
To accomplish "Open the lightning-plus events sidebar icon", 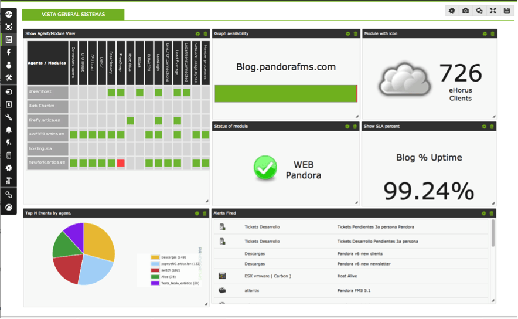I will 9,142.
